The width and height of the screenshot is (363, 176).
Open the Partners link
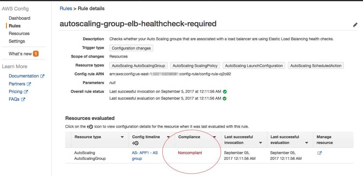(17, 84)
